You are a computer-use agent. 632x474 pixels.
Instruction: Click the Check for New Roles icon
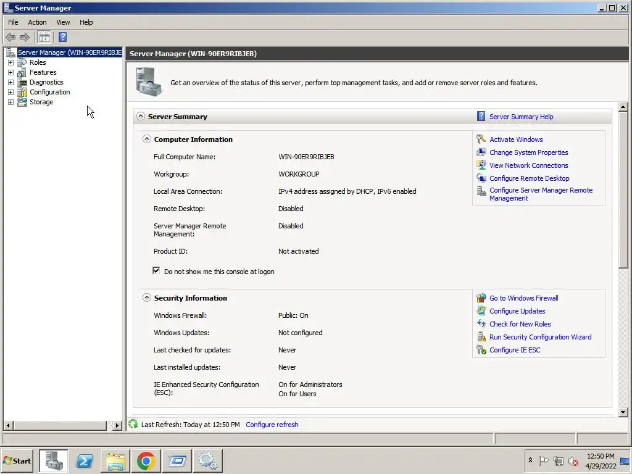481,323
